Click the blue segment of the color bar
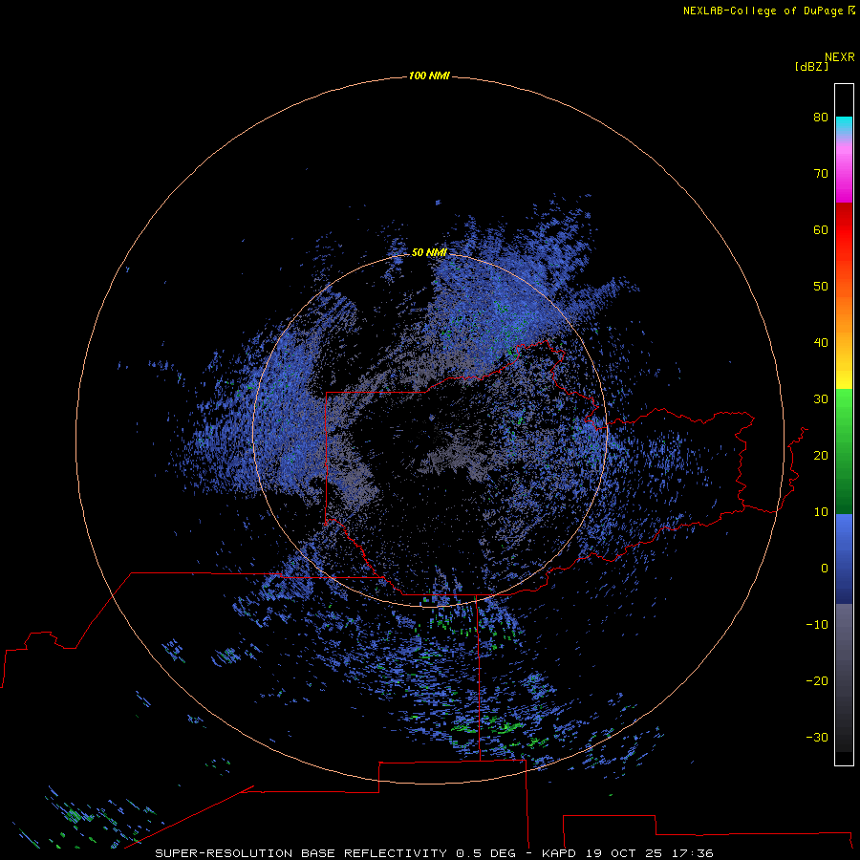Screen dimensions: 860x860 [844, 559]
